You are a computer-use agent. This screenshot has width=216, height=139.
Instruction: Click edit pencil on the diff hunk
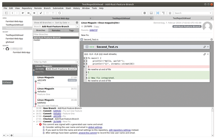coord(204,54)
